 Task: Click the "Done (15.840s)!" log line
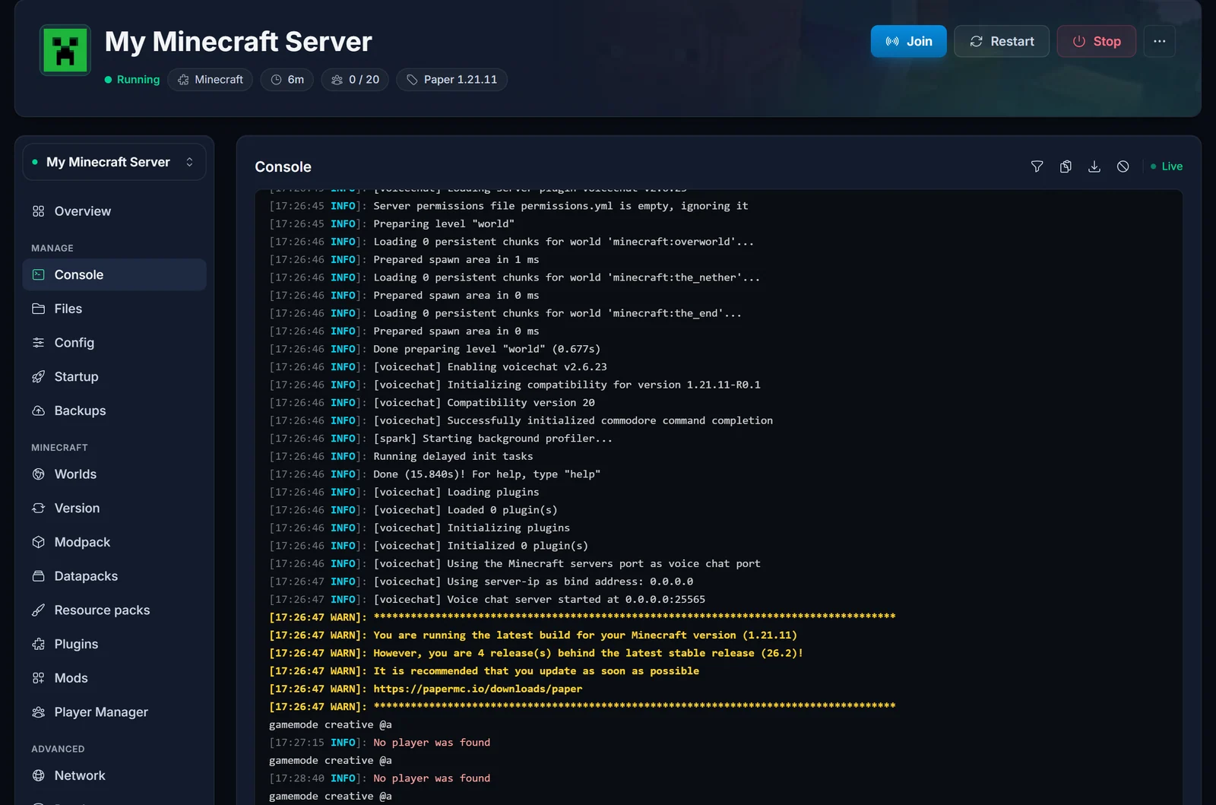point(435,474)
